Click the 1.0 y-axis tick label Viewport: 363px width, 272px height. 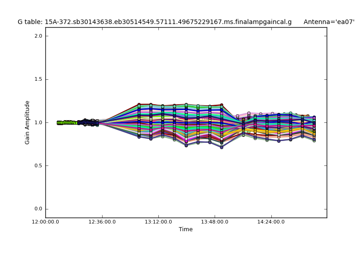click(38, 122)
